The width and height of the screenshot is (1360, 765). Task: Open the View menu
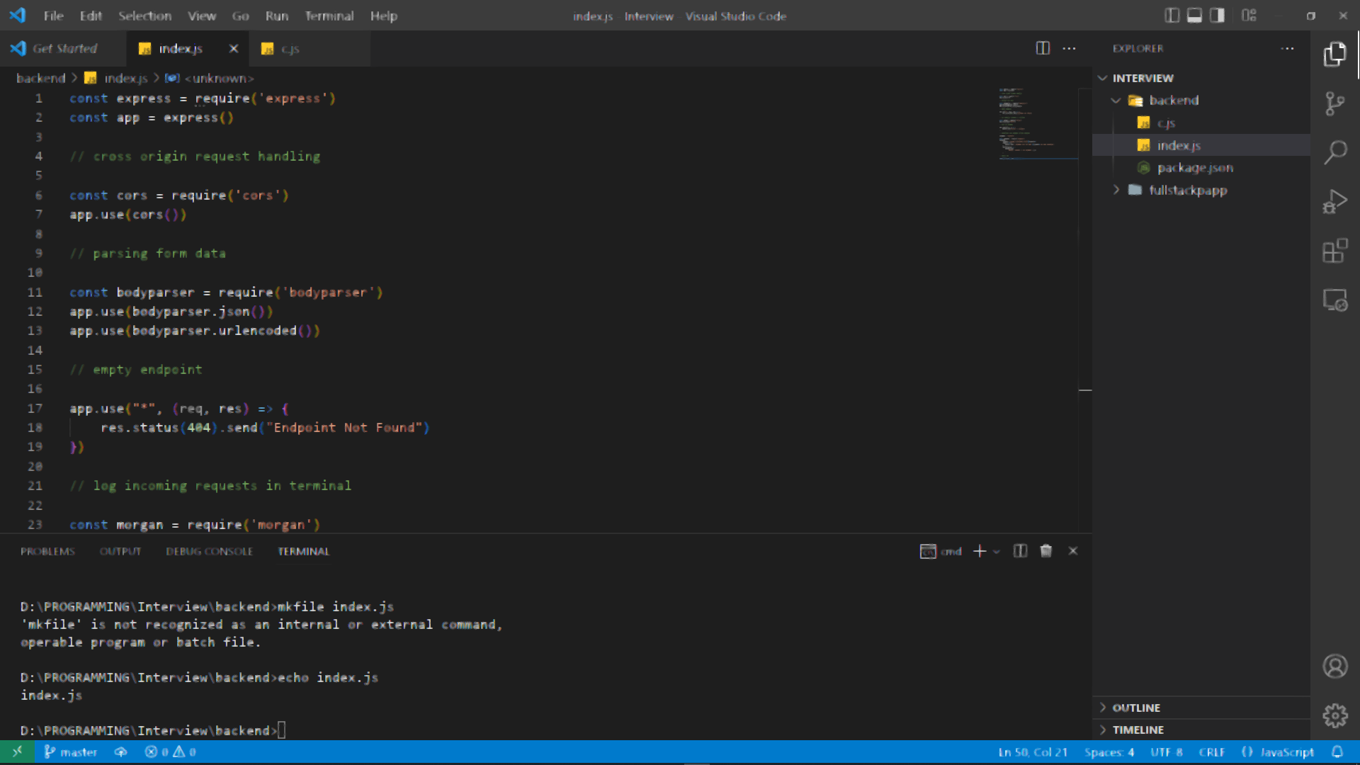(202, 16)
